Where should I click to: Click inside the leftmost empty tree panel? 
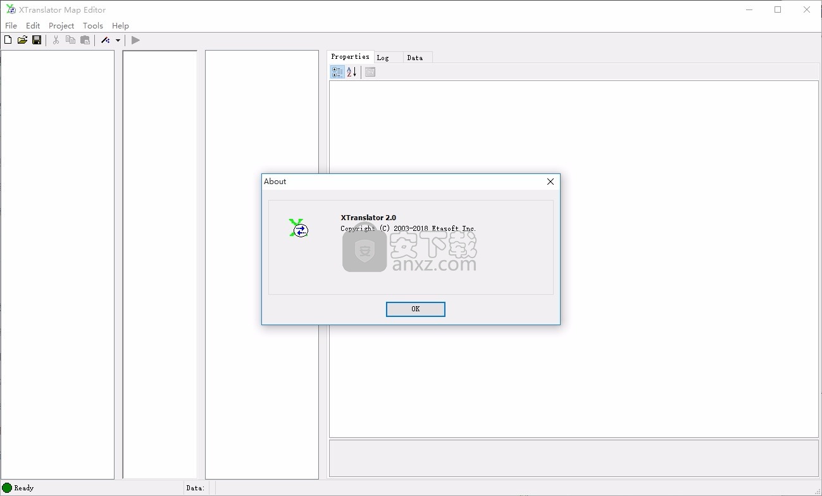(x=57, y=264)
